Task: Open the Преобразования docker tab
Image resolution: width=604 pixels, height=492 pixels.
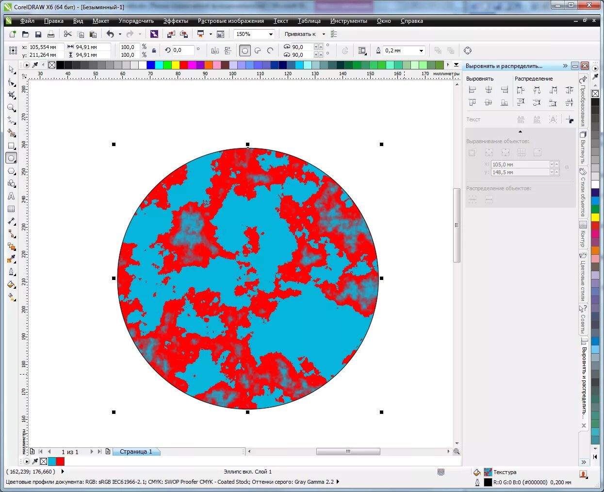Action: [583, 101]
